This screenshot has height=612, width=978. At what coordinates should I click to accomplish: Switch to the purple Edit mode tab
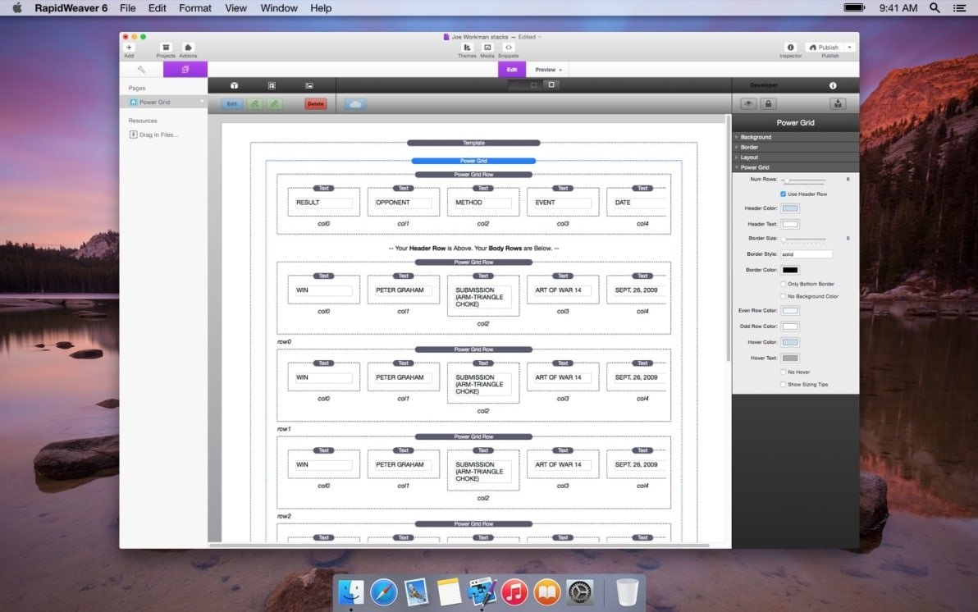[511, 70]
